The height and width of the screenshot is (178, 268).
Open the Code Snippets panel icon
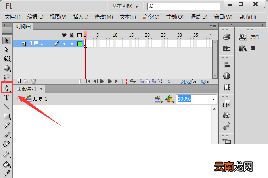(226, 103)
